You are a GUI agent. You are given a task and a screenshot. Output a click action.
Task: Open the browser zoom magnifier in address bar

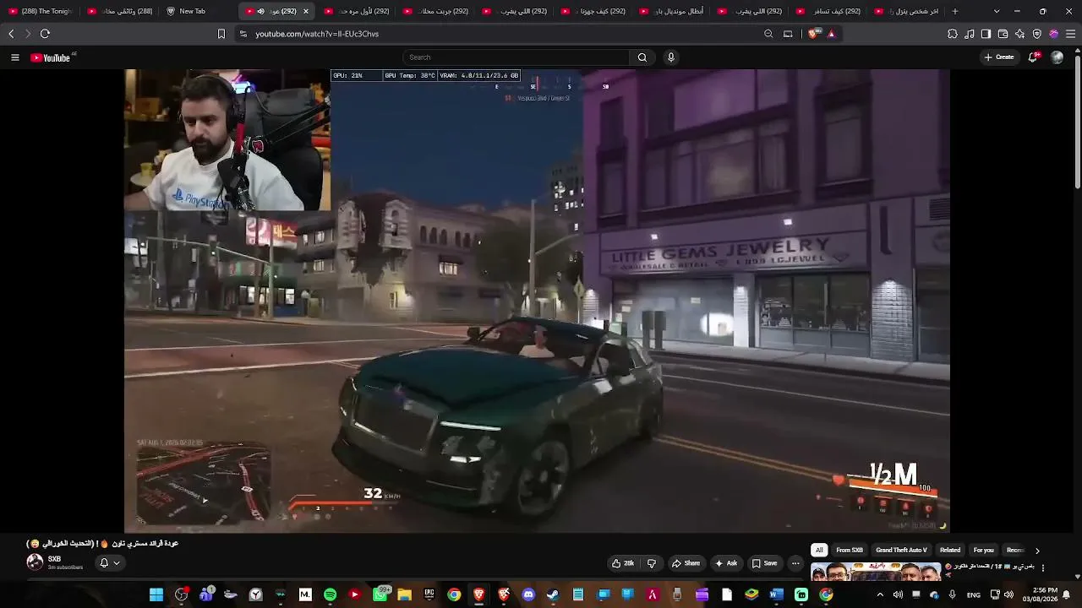pos(768,34)
